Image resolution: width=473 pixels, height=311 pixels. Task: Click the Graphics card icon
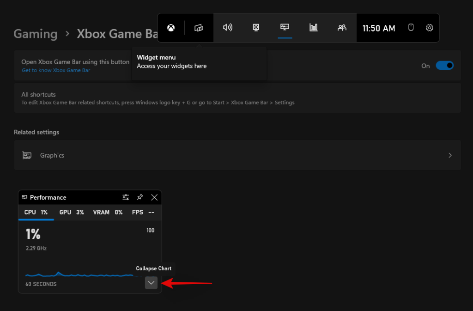click(27, 155)
